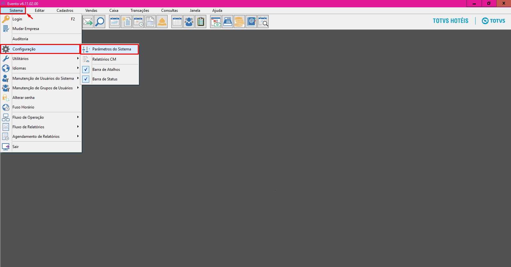Minimize the Evento window

pyautogui.click(x=474, y=4)
